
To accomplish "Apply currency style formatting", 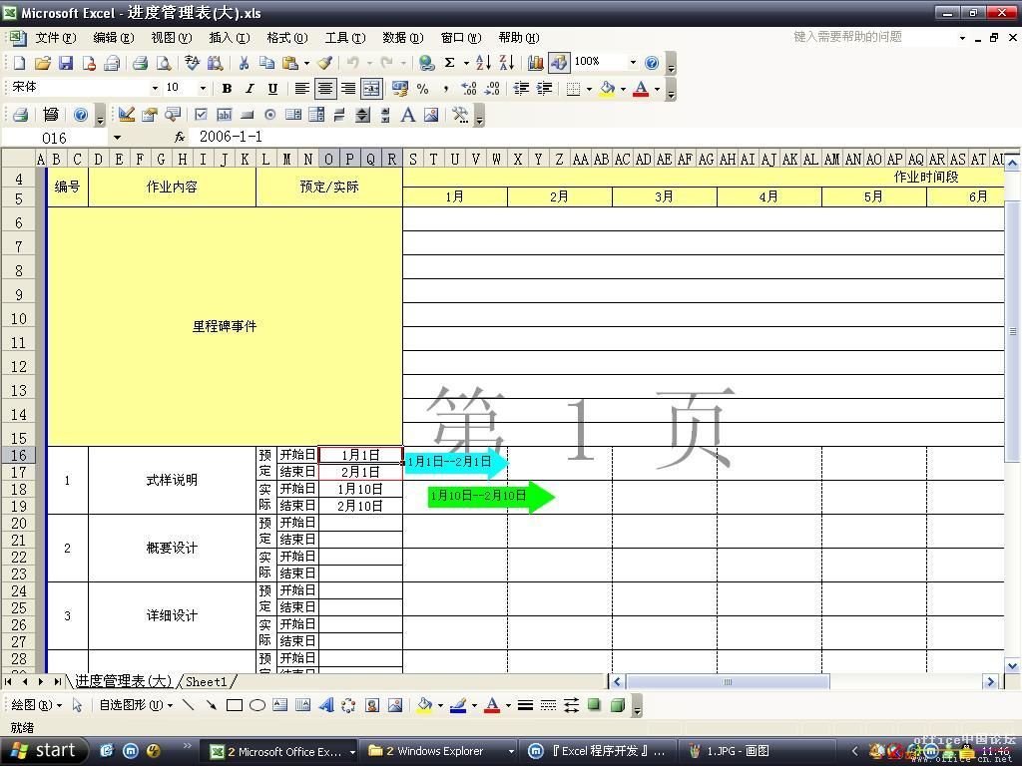I will tap(399, 89).
